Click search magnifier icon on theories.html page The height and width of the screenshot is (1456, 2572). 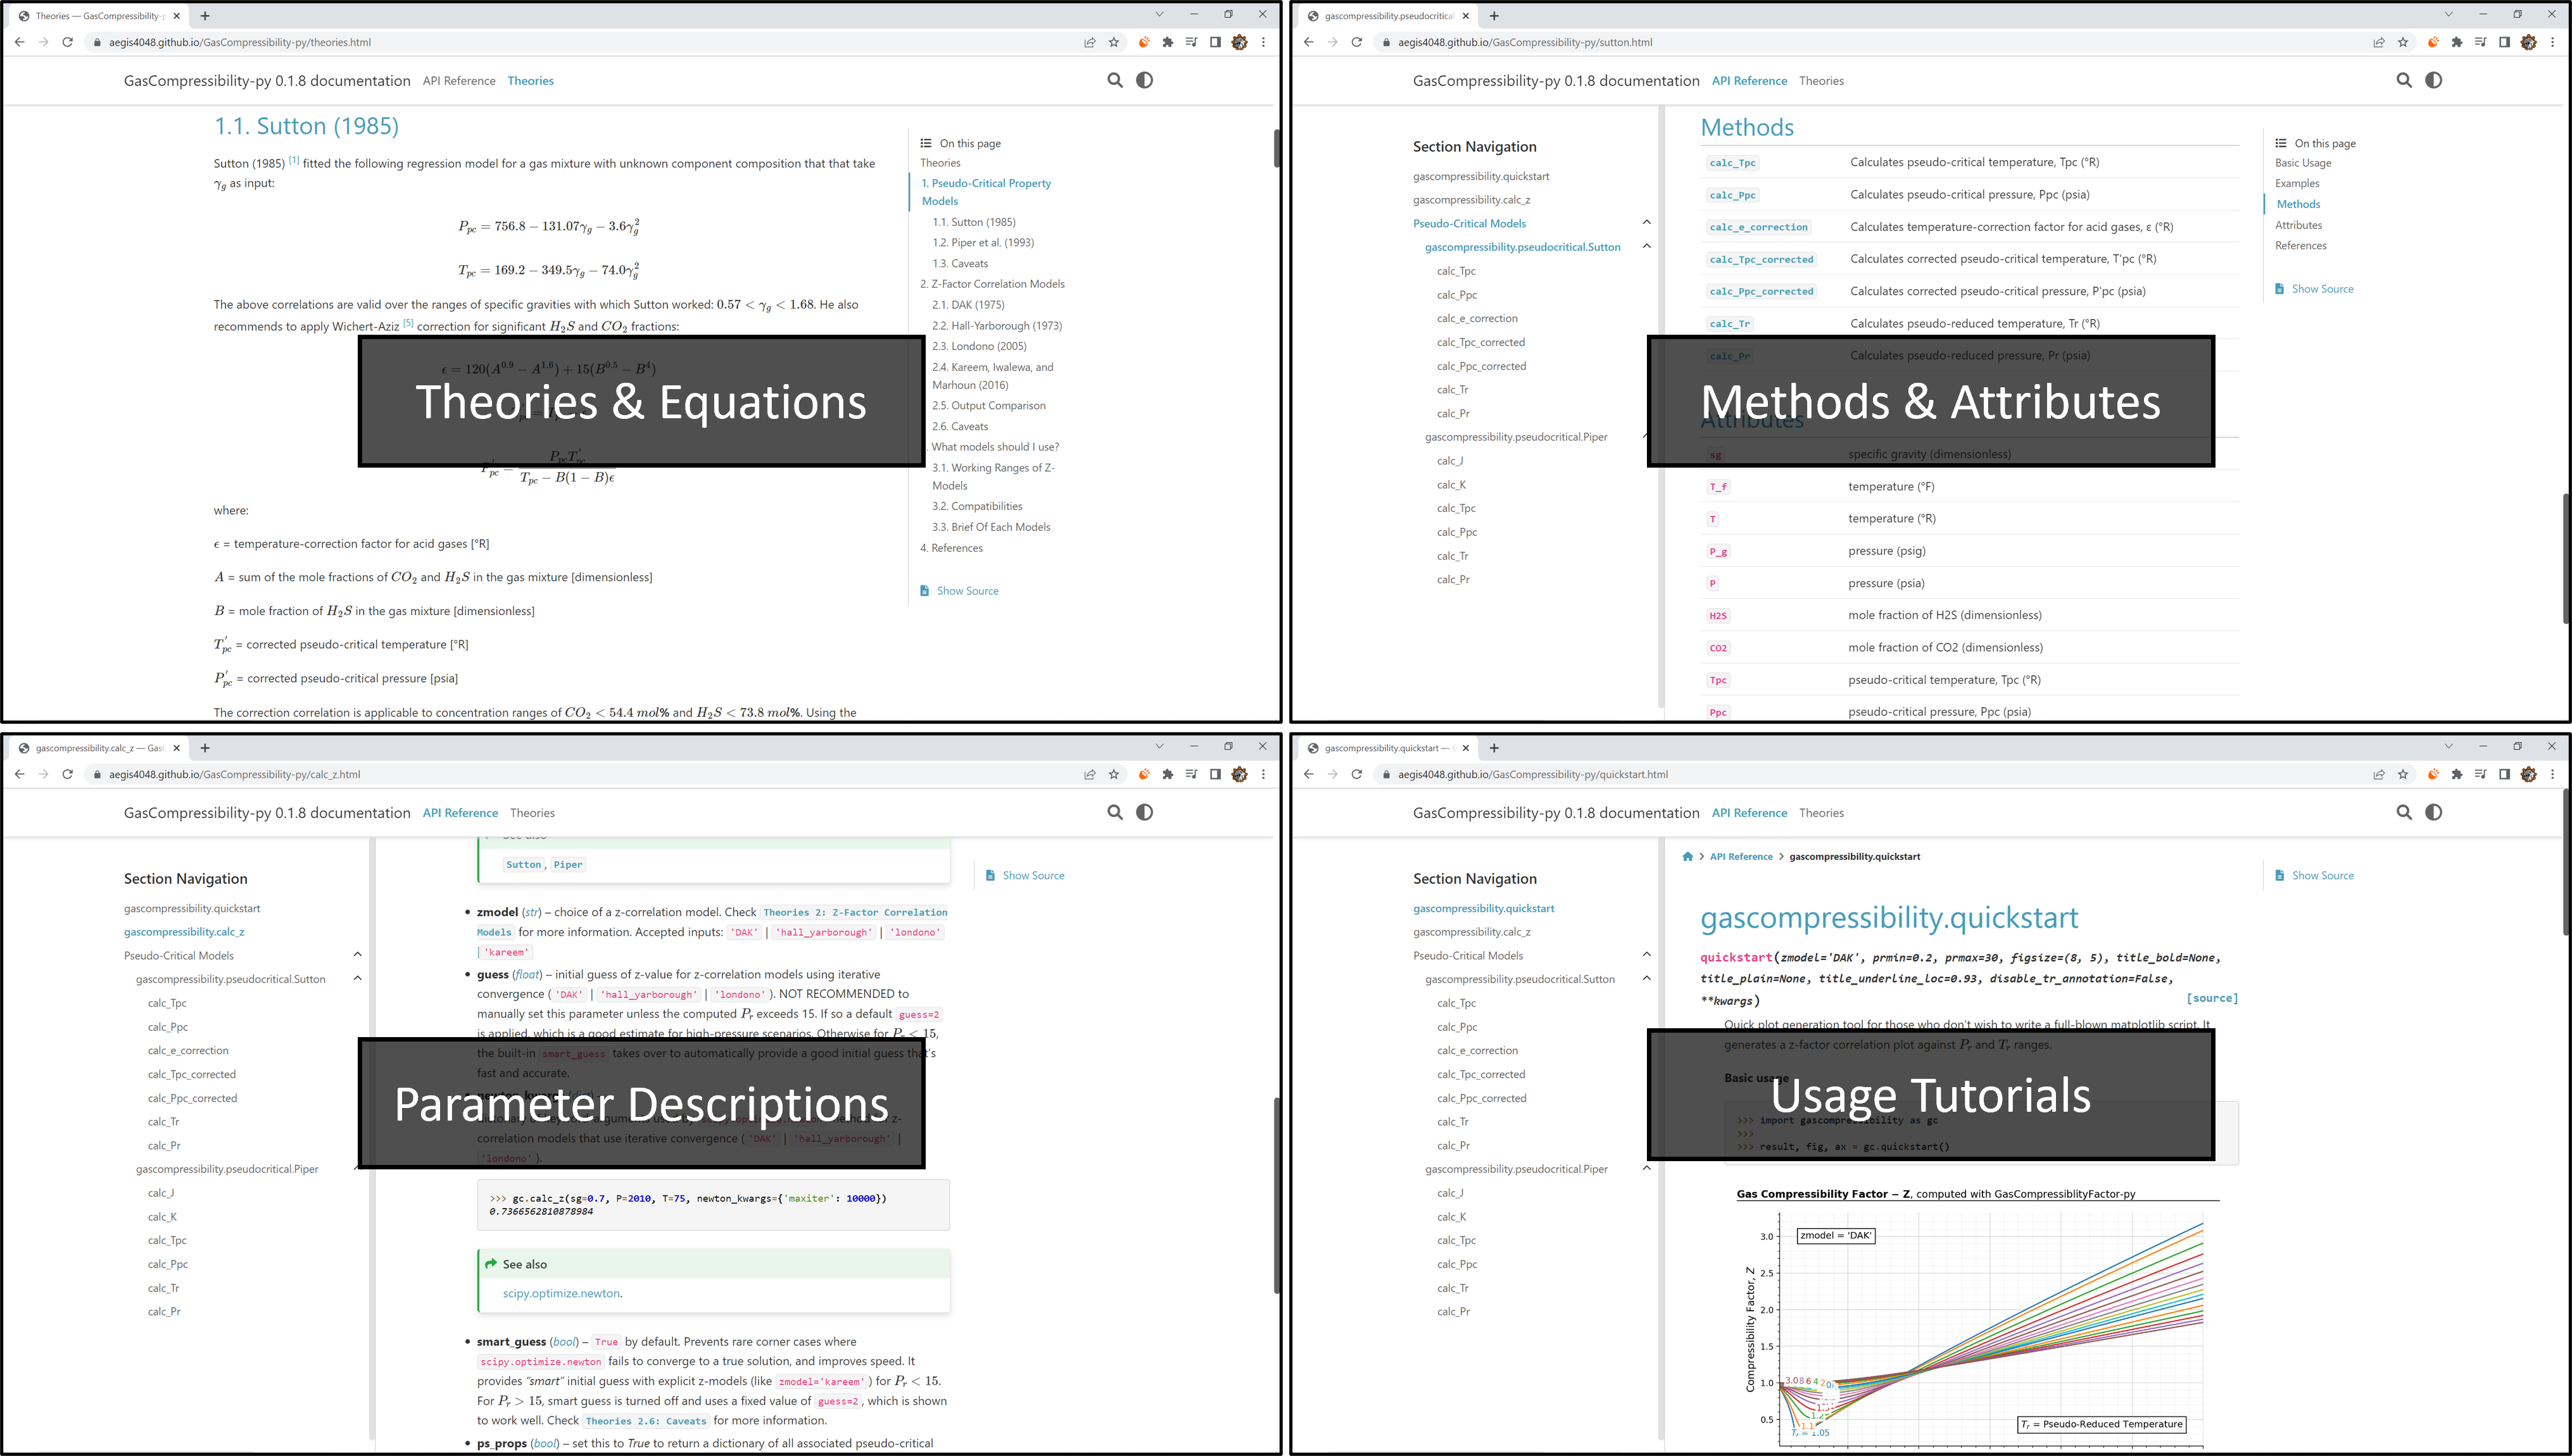(1114, 80)
